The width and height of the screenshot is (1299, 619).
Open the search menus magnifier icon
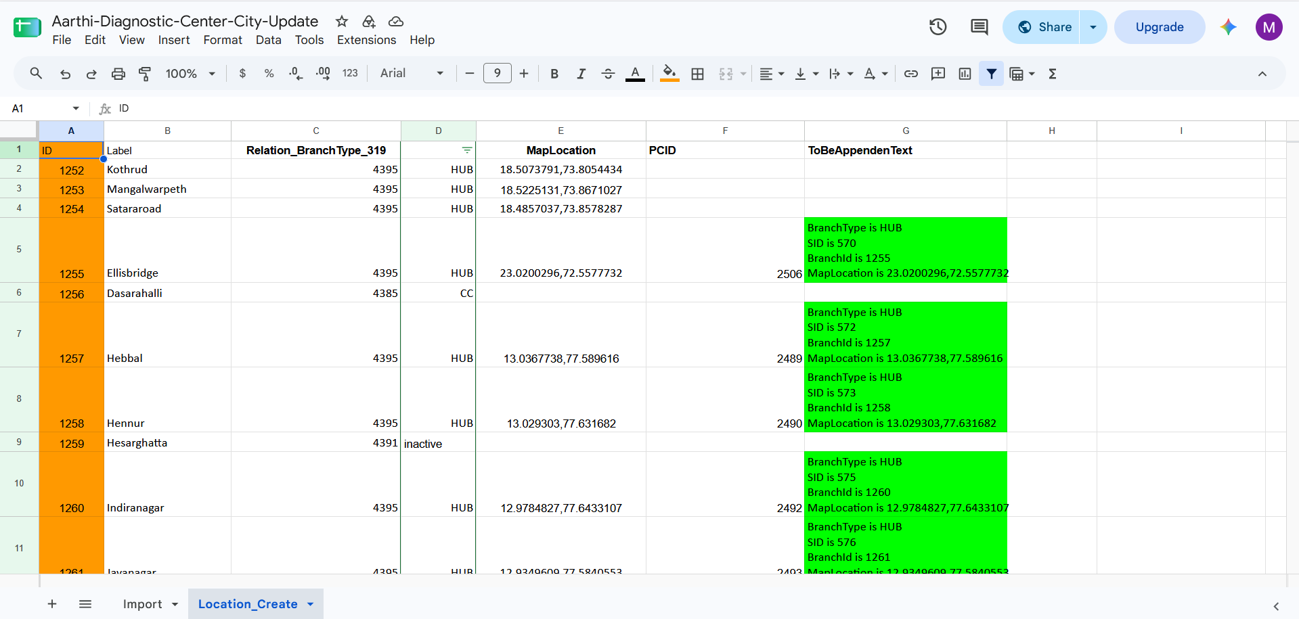click(36, 73)
